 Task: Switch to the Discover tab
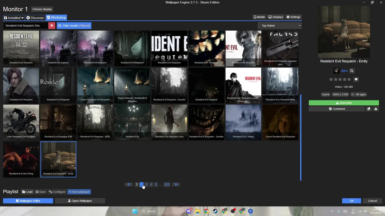coord(35,18)
